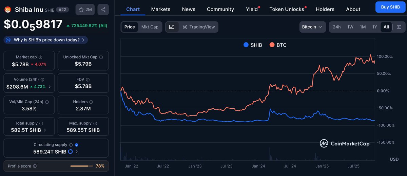The height and width of the screenshot is (176, 407).
Task: Switch chart to Mkt Cap view
Action: [x=150, y=27]
